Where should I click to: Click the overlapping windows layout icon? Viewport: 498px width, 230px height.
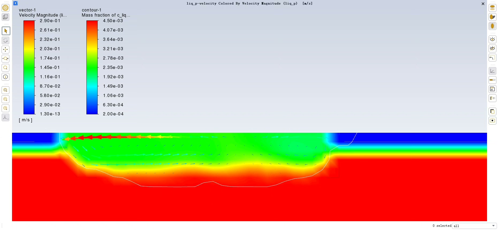492,111
